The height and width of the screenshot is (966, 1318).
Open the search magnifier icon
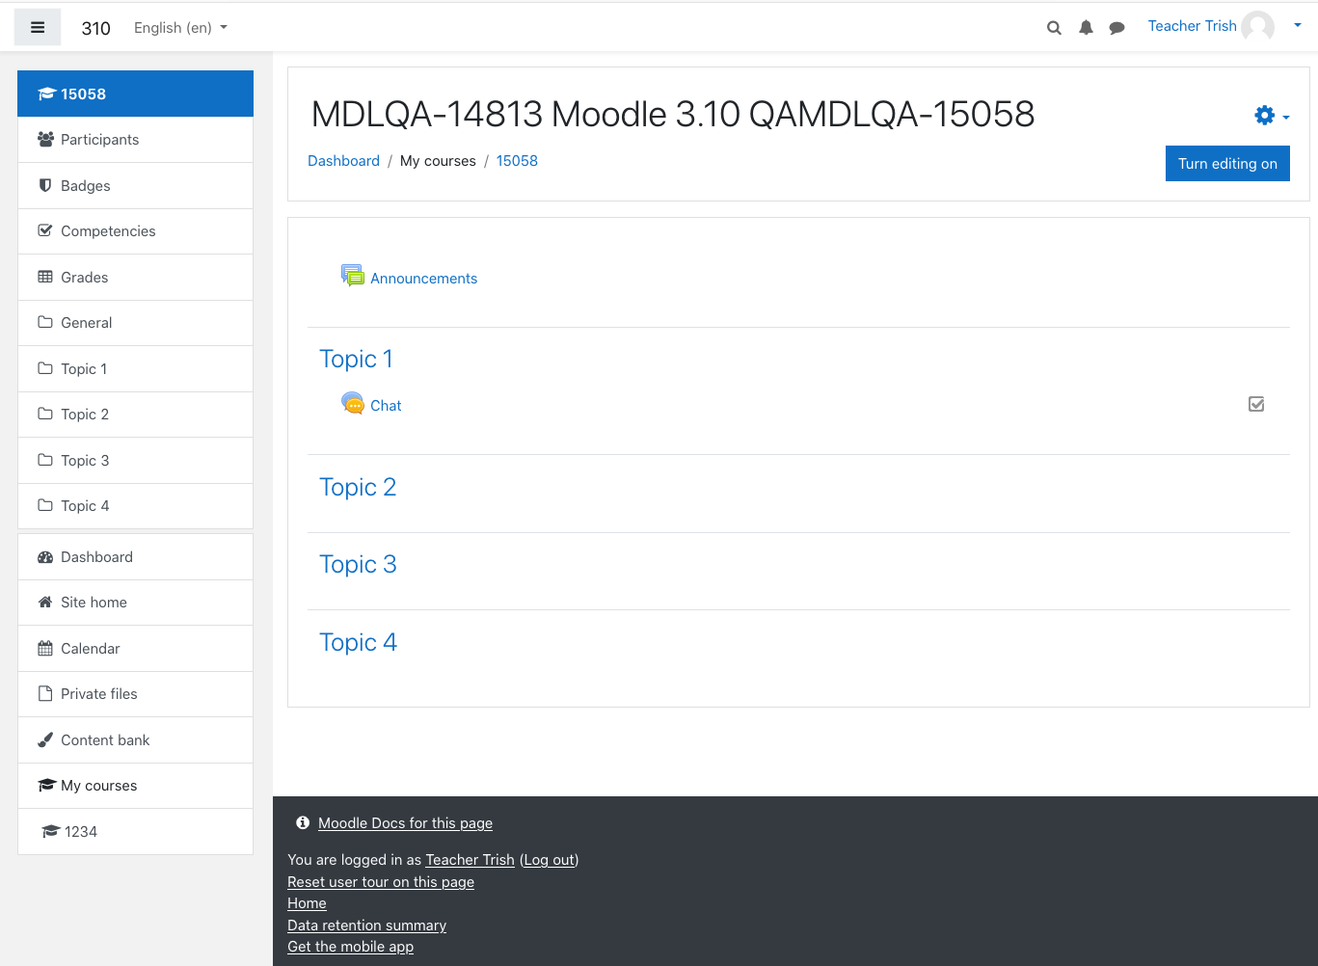tap(1054, 28)
